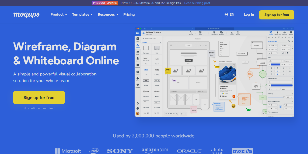The width and height of the screenshot is (308, 154).
Task: Click the Templates sidebar icon
Action: pyautogui.click(x=138, y=65)
